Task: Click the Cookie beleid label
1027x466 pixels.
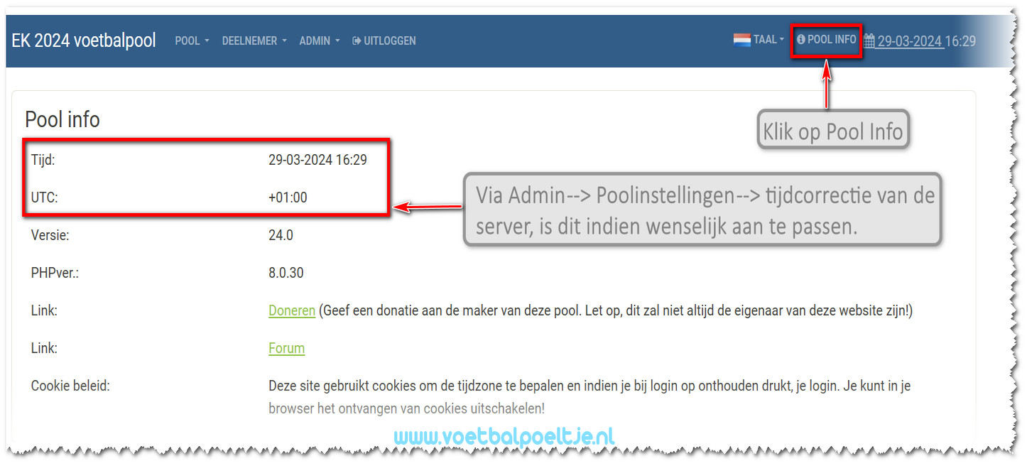Action: [x=70, y=386]
